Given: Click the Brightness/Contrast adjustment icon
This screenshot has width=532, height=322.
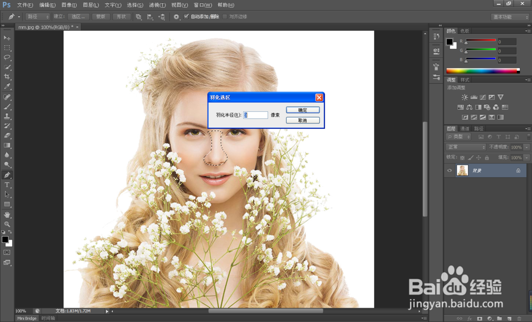Looking at the screenshot, I should point(465,97).
